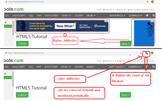
Task: Open SQL in bottom screenshot navbar
Action: 31,67
